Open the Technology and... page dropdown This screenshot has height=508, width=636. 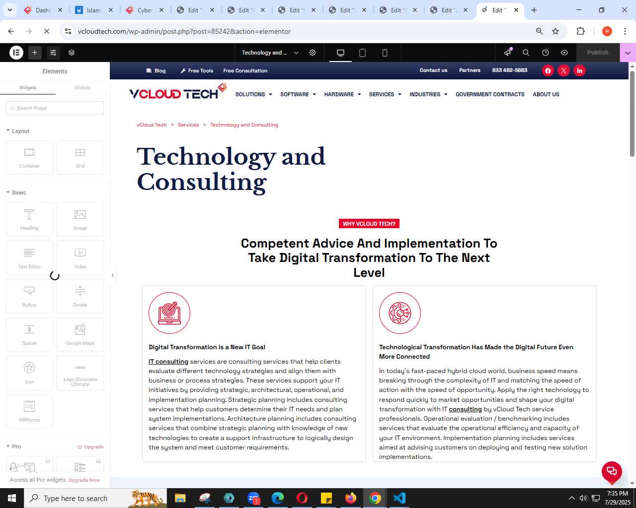tap(270, 53)
